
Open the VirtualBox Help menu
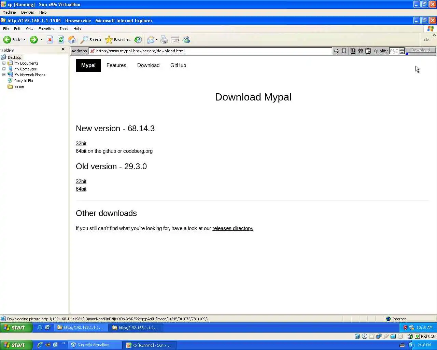(x=43, y=12)
